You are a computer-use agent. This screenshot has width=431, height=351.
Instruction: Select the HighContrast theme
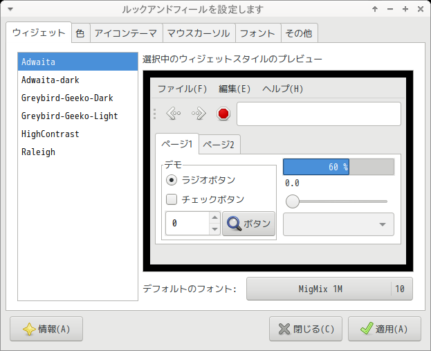pos(77,134)
